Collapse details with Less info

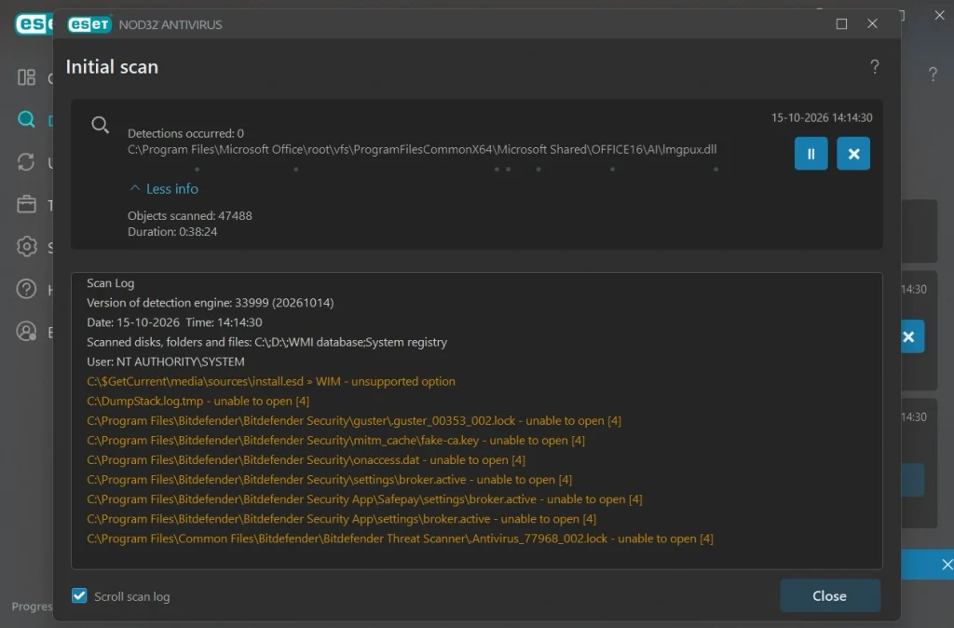(x=164, y=188)
